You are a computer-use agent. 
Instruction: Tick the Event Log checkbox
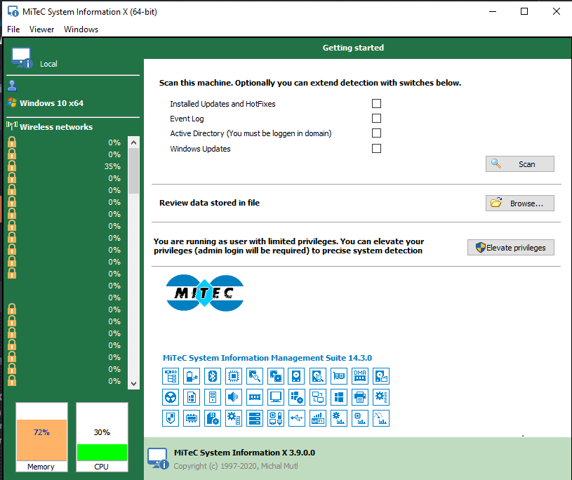click(x=376, y=118)
